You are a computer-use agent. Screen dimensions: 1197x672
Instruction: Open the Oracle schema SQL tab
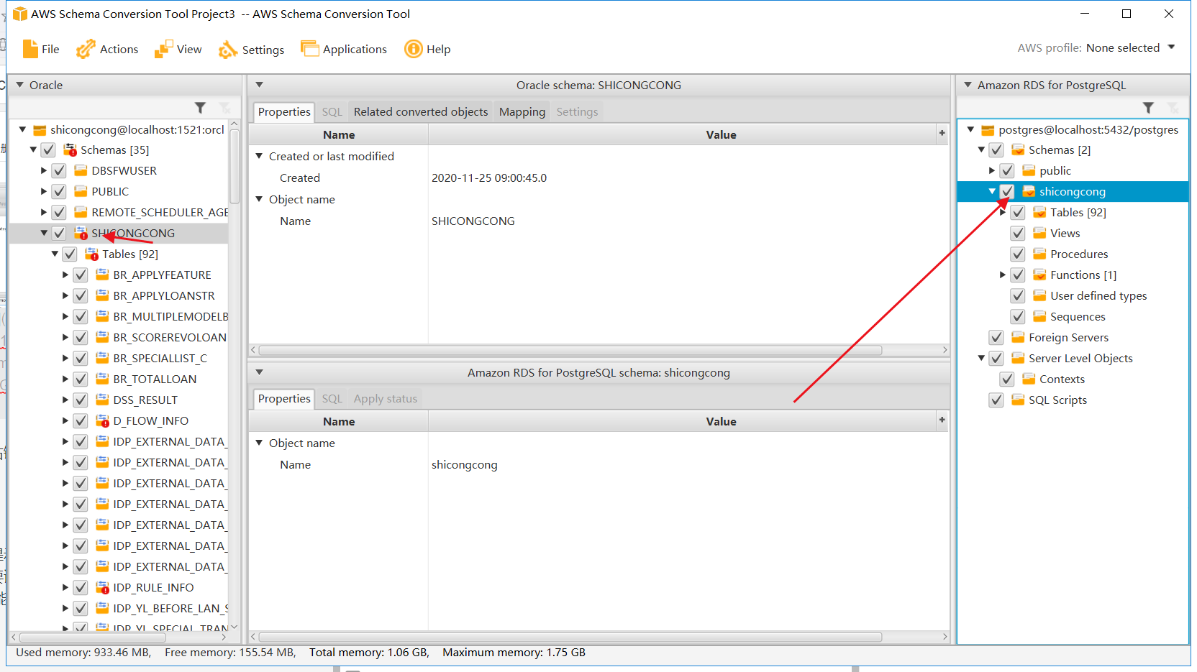[332, 112]
